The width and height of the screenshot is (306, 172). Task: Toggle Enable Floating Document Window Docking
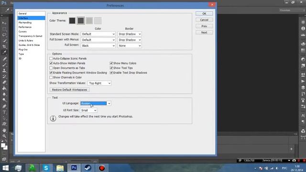point(51,73)
